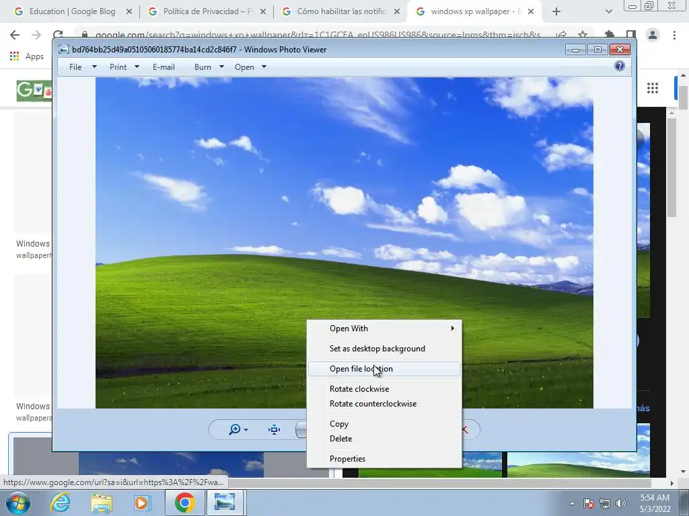This screenshot has height=516, width=689.
Task: Click Chrome horizontal scrollbar right arrow
Action: tap(672, 483)
